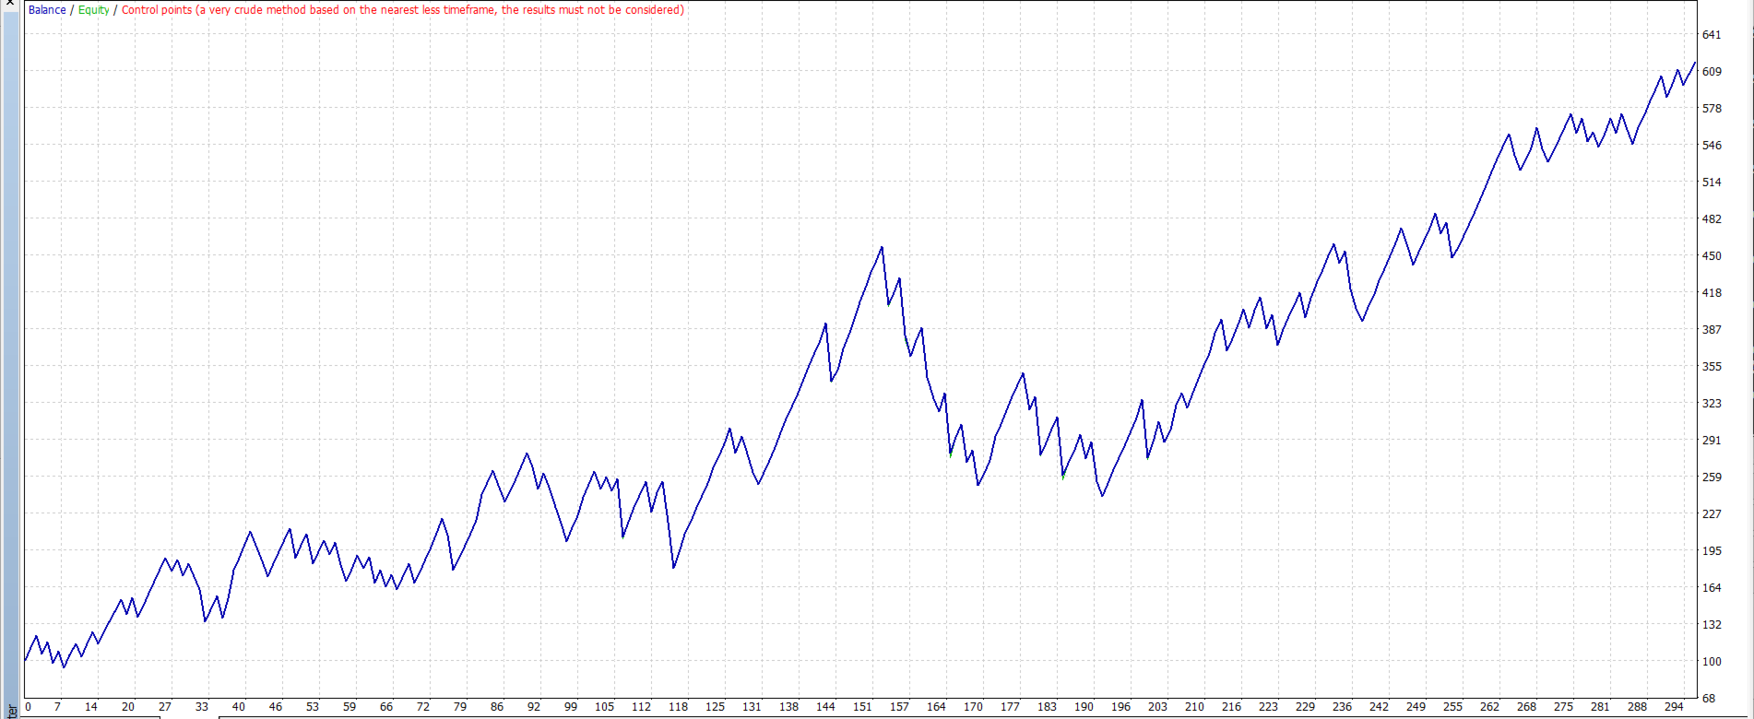
Task: Click the 355 value on the balance axis
Action: (x=1712, y=367)
